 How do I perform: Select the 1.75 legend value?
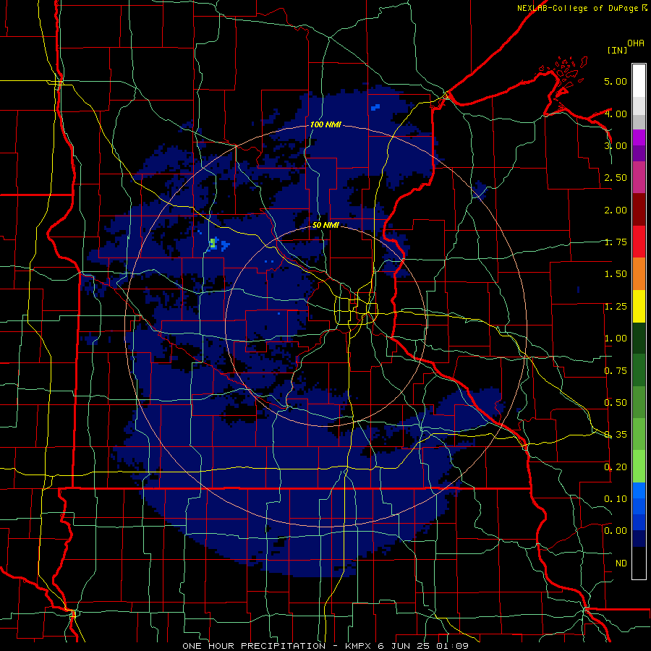pos(616,242)
